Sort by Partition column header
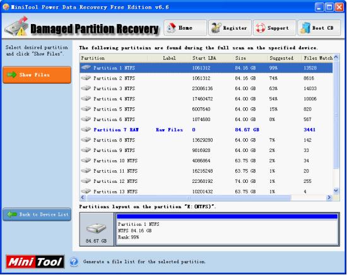This screenshot has width=347, height=275. click(114, 58)
